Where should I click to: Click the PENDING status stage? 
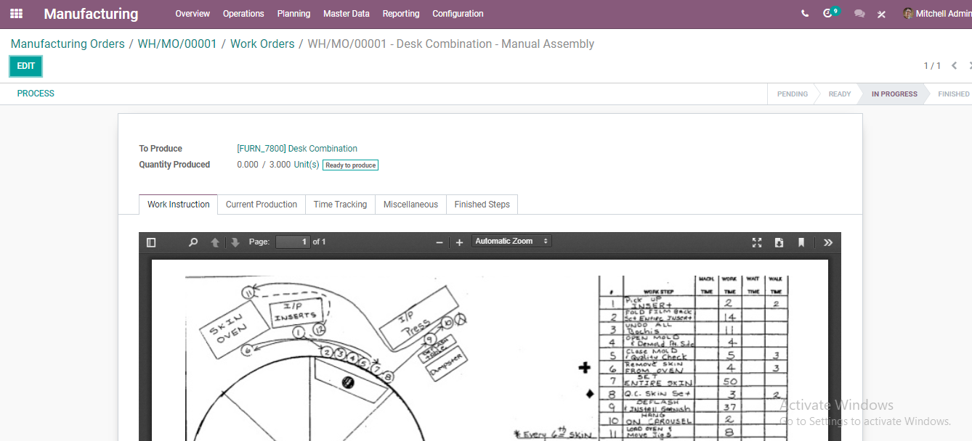pos(792,94)
